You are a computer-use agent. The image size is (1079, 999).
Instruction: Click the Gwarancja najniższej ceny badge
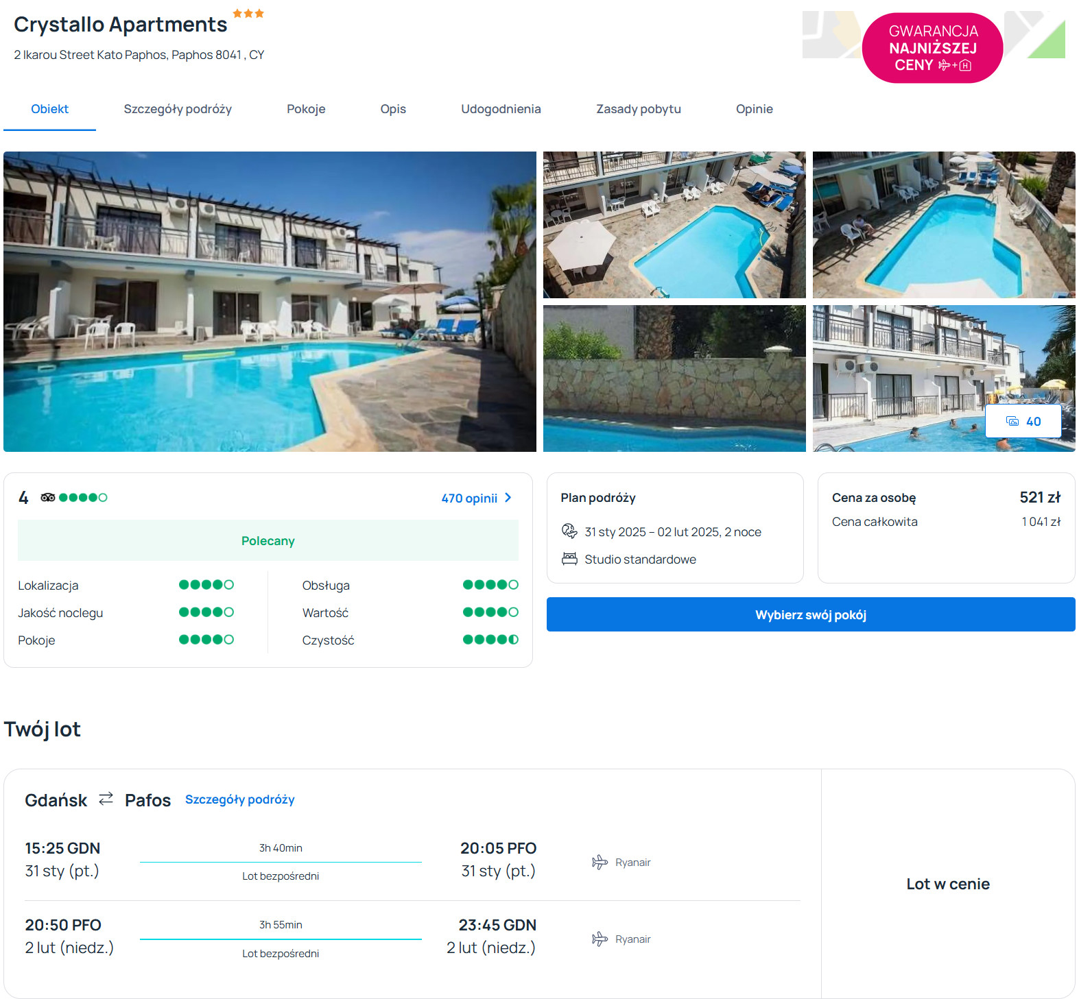[932, 48]
